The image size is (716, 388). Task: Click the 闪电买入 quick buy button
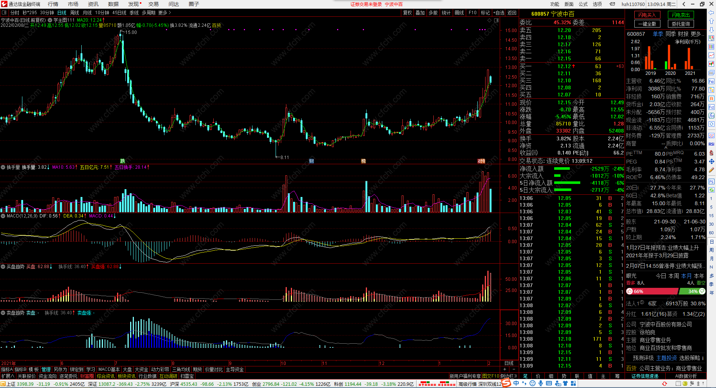click(x=647, y=15)
